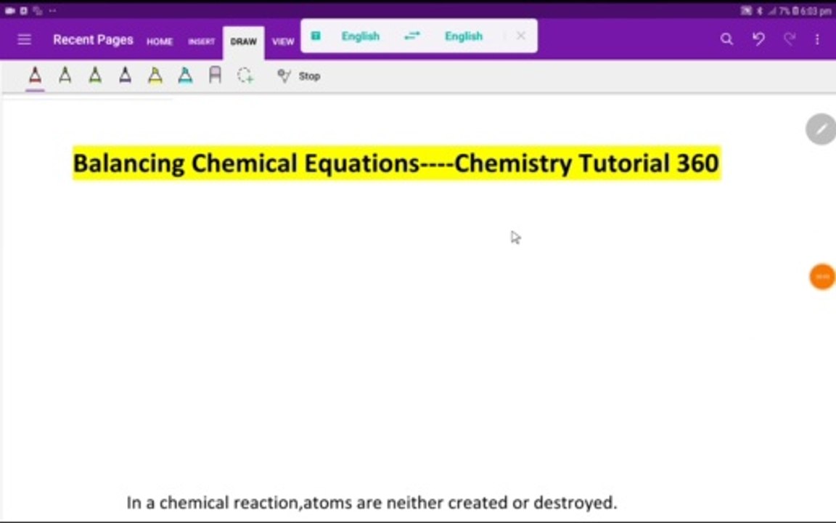
Task: Open Recent Pages title
Action: tap(94, 40)
